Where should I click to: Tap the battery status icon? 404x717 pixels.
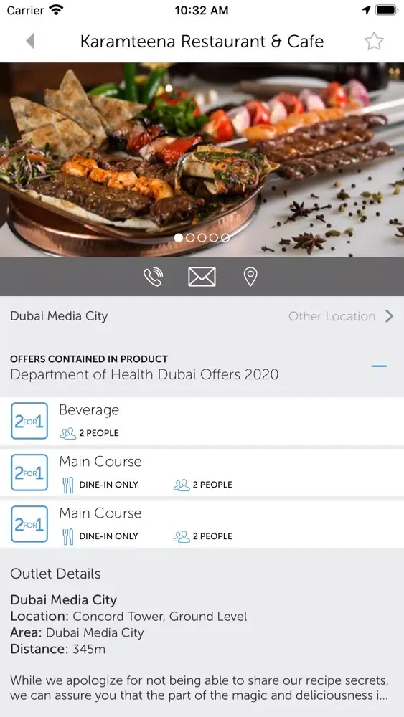pos(386,10)
